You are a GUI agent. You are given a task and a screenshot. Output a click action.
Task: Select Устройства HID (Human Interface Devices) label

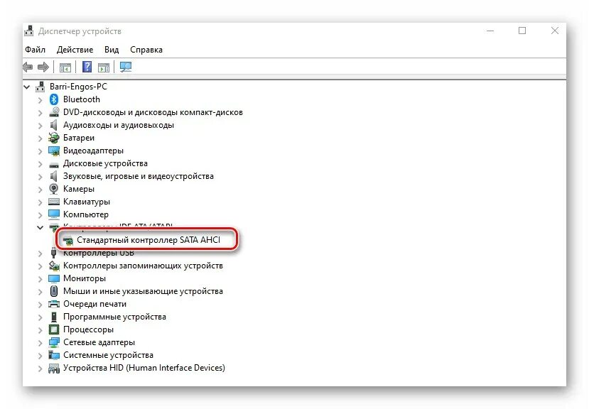click(144, 368)
